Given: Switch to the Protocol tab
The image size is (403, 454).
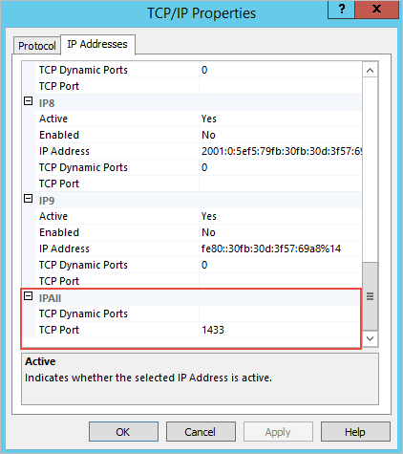Looking at the screenshot, I should click(37, 46).
